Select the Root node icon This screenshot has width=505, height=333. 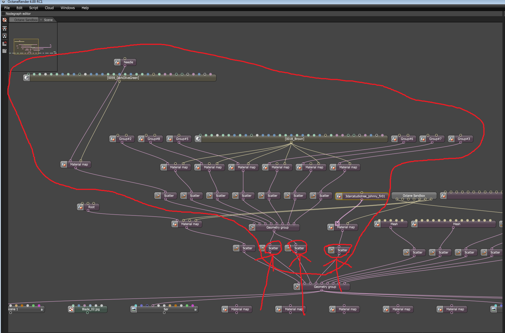[80, 207]
